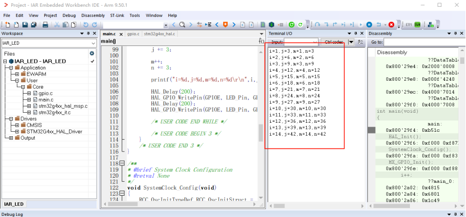Select IAR_LED workspace bottom tab
466x217 pixels.
(x=13, y=204)
